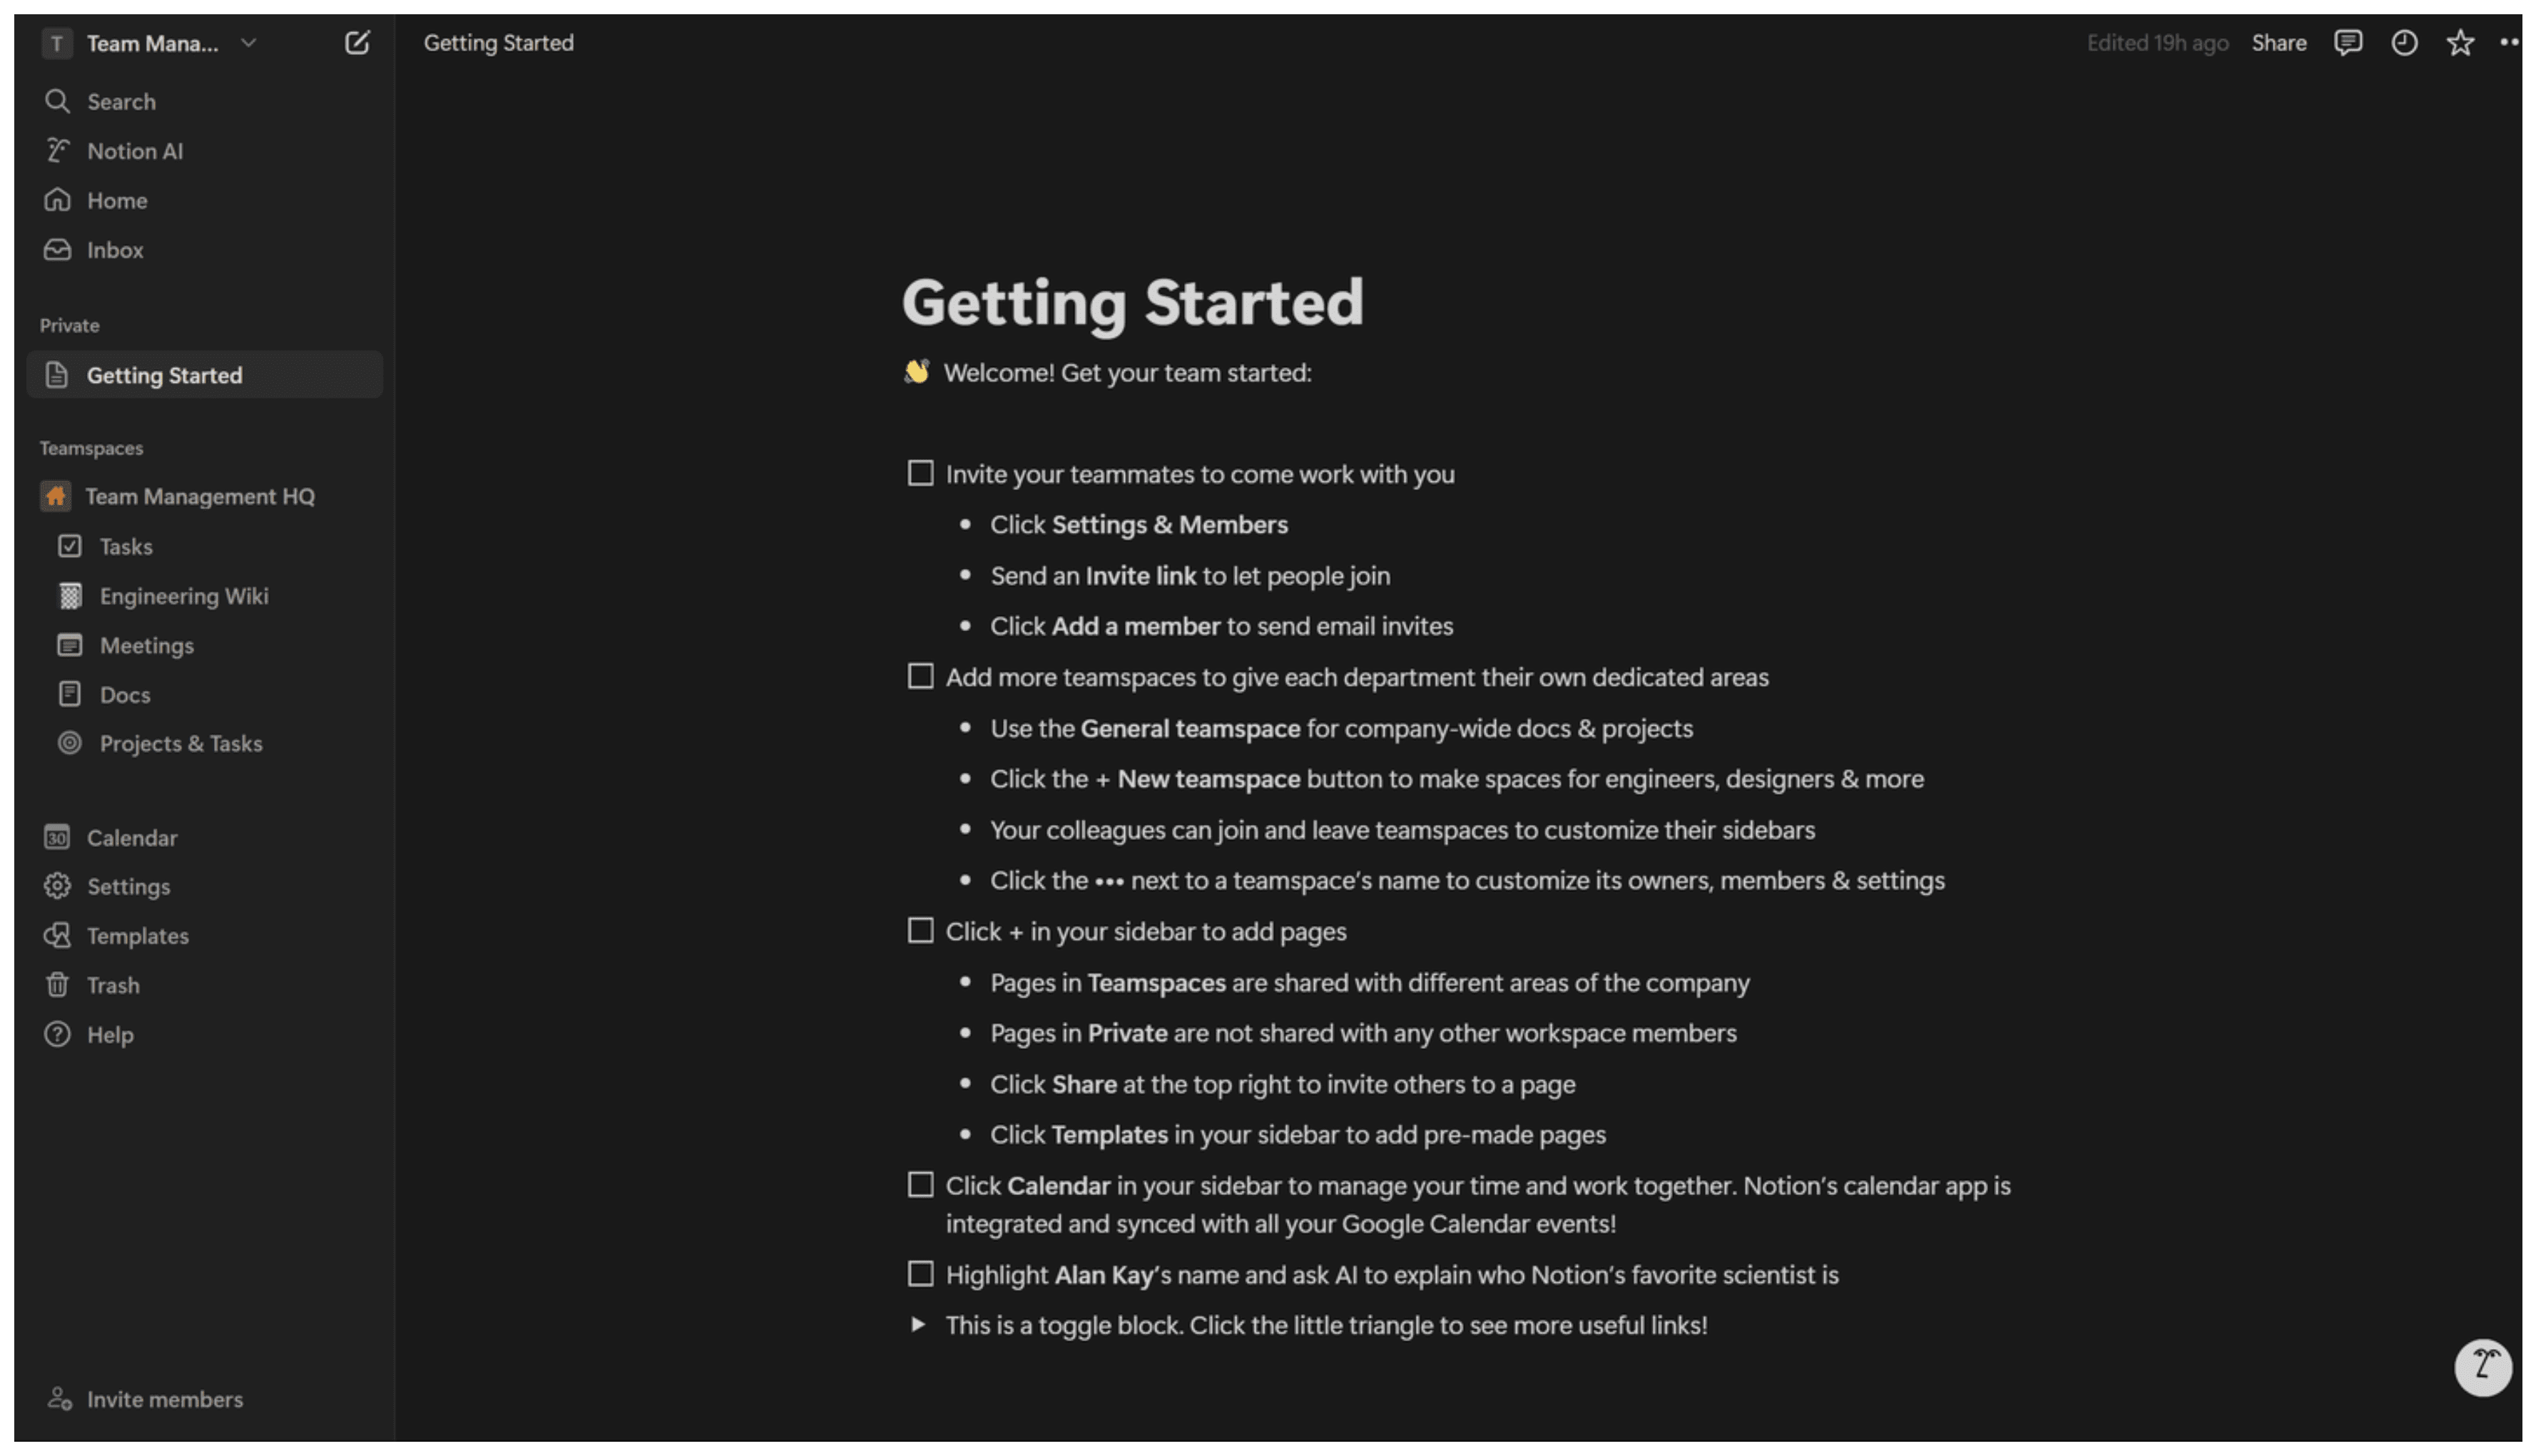Open Settings from sidebar
This screenshot has width=2536, height=1456.
coord(129,886)
